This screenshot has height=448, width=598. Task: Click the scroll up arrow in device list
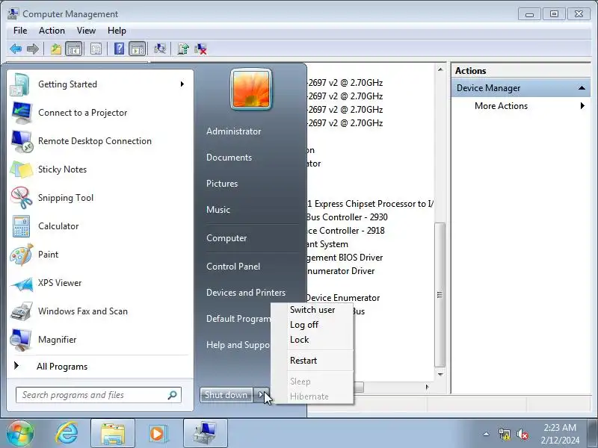440,69
